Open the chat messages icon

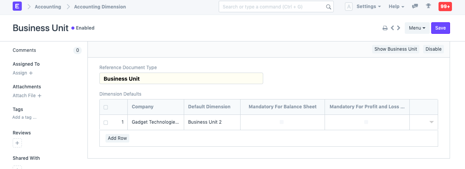click(x=415, y=7)
